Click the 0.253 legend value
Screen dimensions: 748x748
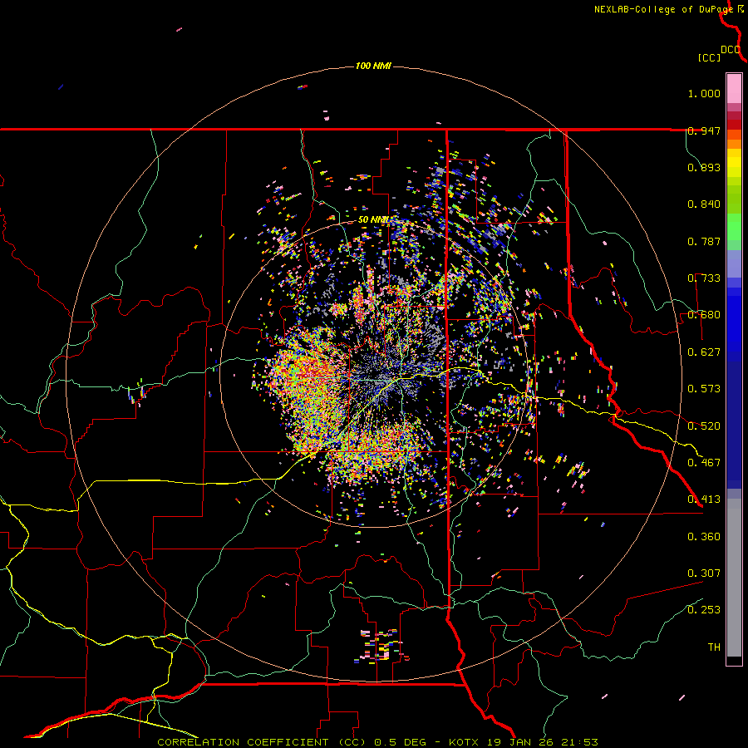(x=704, y=610)
